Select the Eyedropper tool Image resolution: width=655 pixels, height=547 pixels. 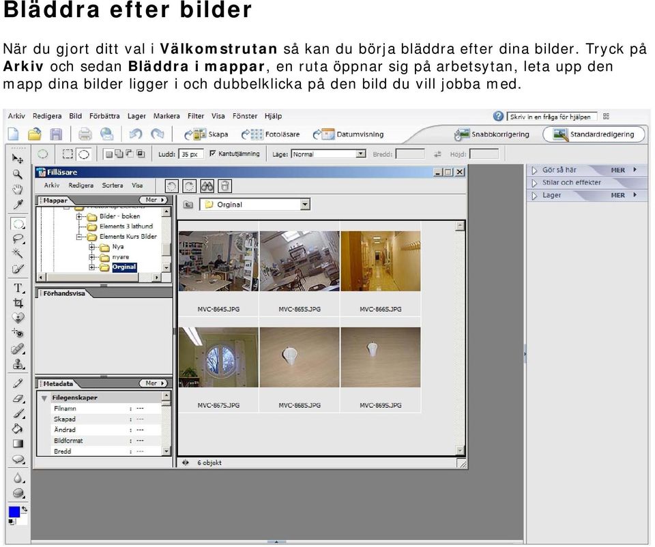[x=18, y=205]
